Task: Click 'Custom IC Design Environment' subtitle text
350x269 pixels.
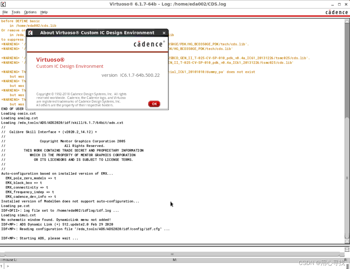Action: pos(70,66)
